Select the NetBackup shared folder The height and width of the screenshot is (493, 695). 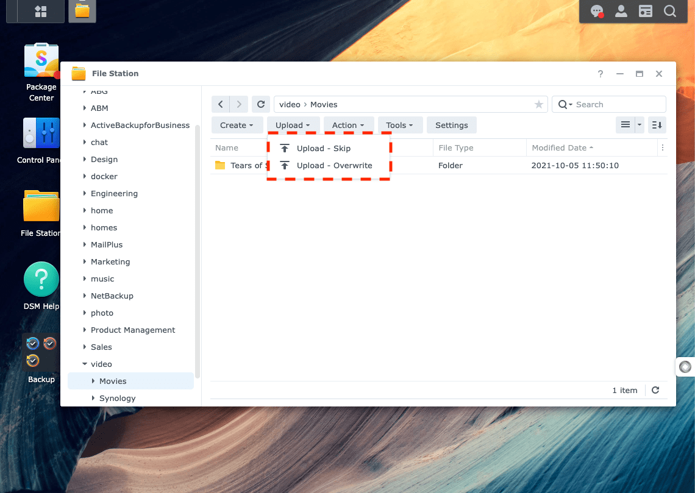tap(112, 296)
